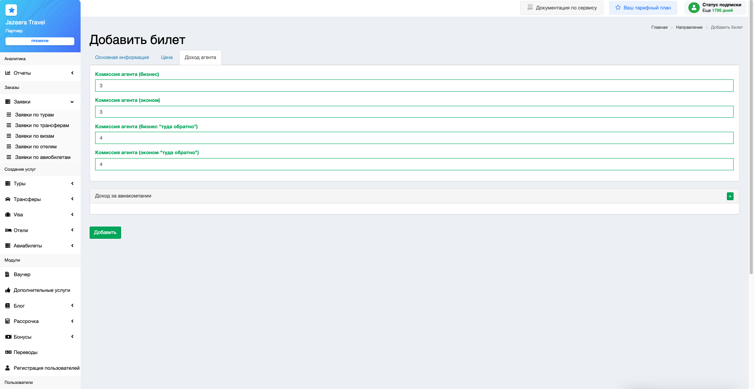Click the car icon beside Трансферы
754x389 pixels.
[x=7, y=199]
